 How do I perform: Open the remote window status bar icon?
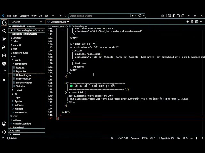(x=3, y=138)
